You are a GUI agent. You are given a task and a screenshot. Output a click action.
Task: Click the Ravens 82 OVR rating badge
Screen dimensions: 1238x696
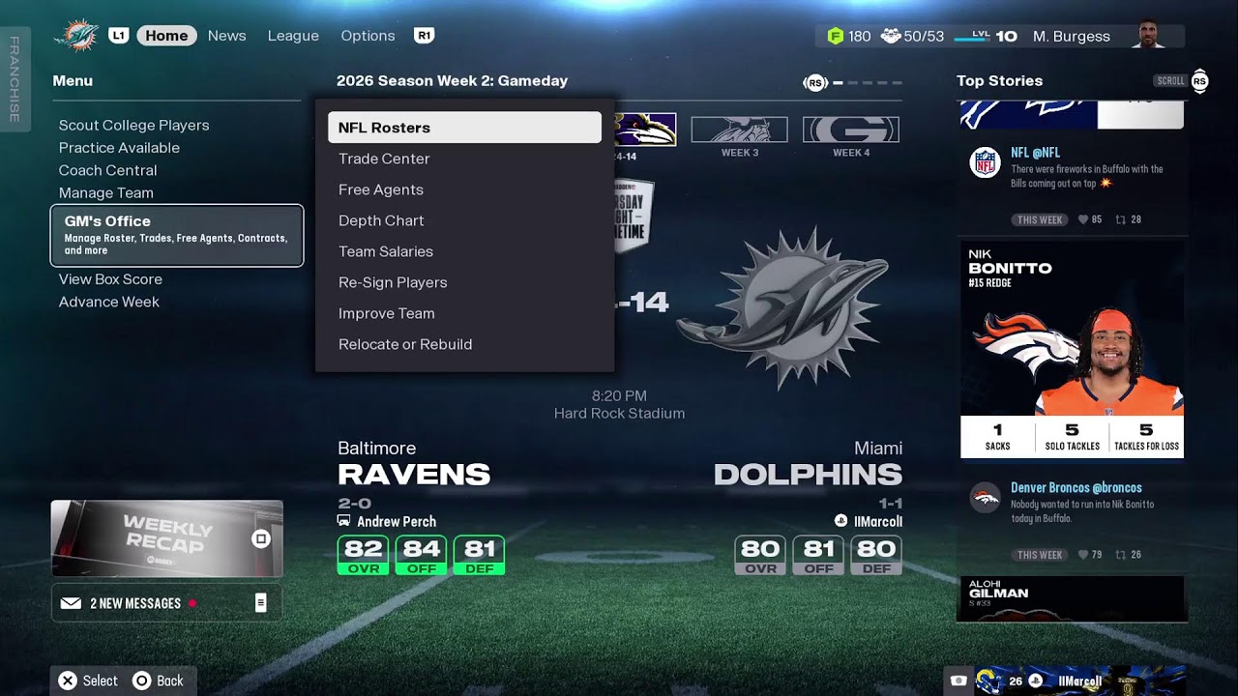(363, 555)
